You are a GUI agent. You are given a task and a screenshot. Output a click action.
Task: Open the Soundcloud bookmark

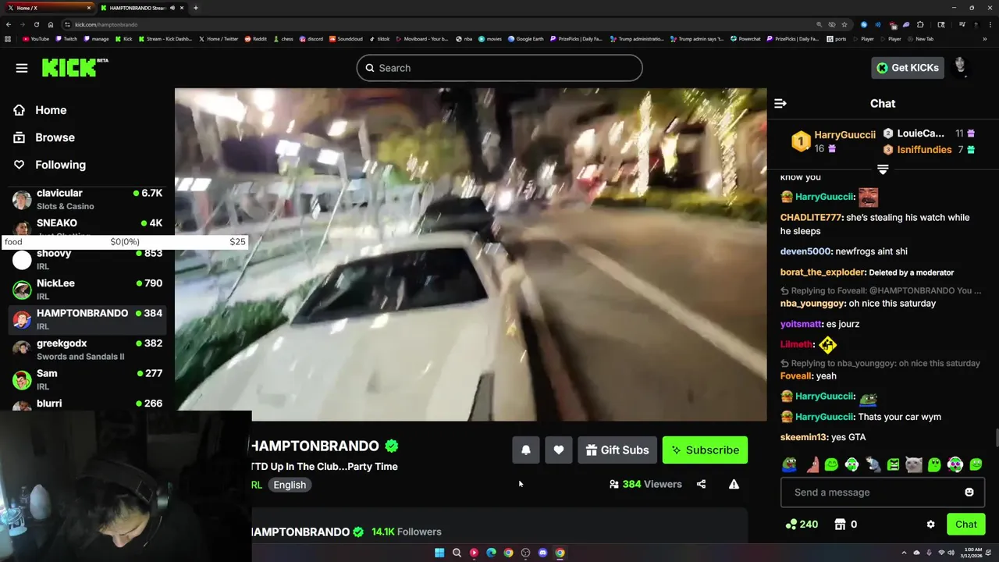tap(347, 38)
